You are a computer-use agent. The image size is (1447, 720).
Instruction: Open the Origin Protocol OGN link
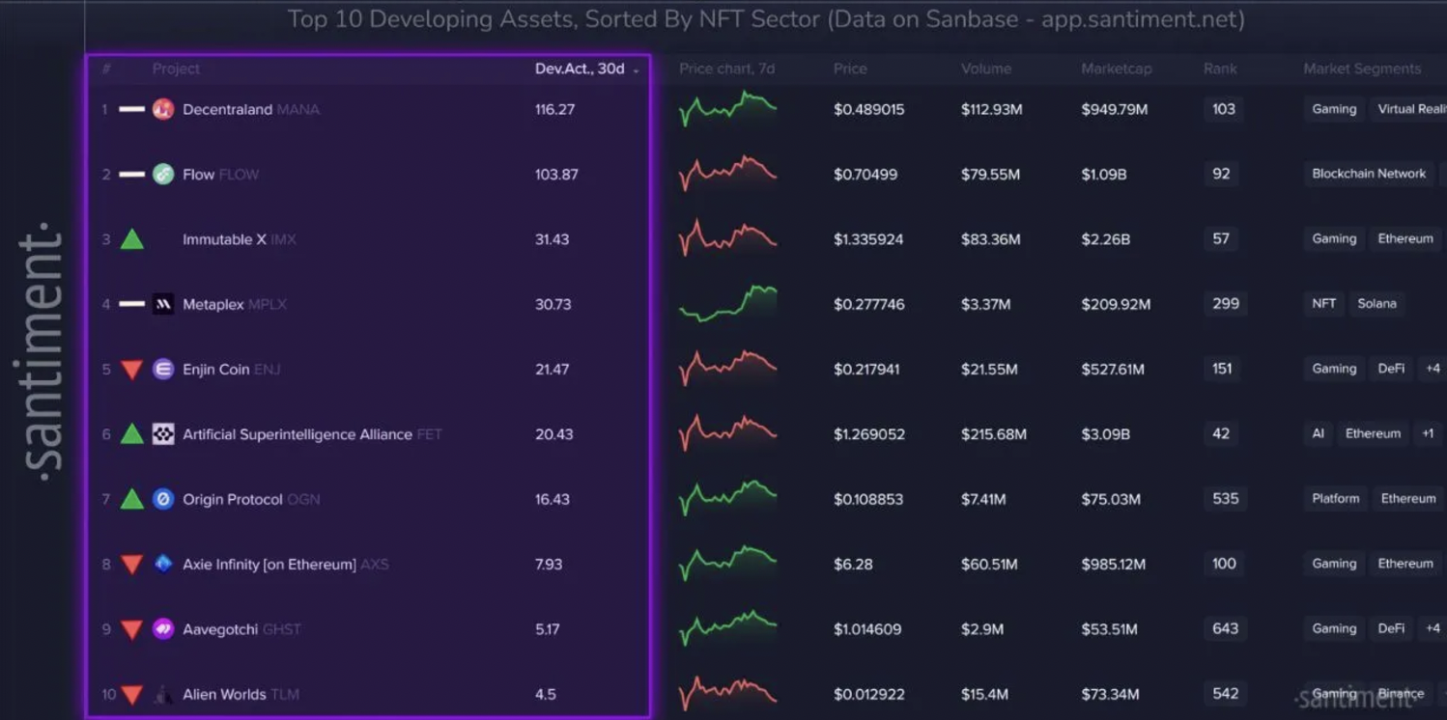point(251,499)
